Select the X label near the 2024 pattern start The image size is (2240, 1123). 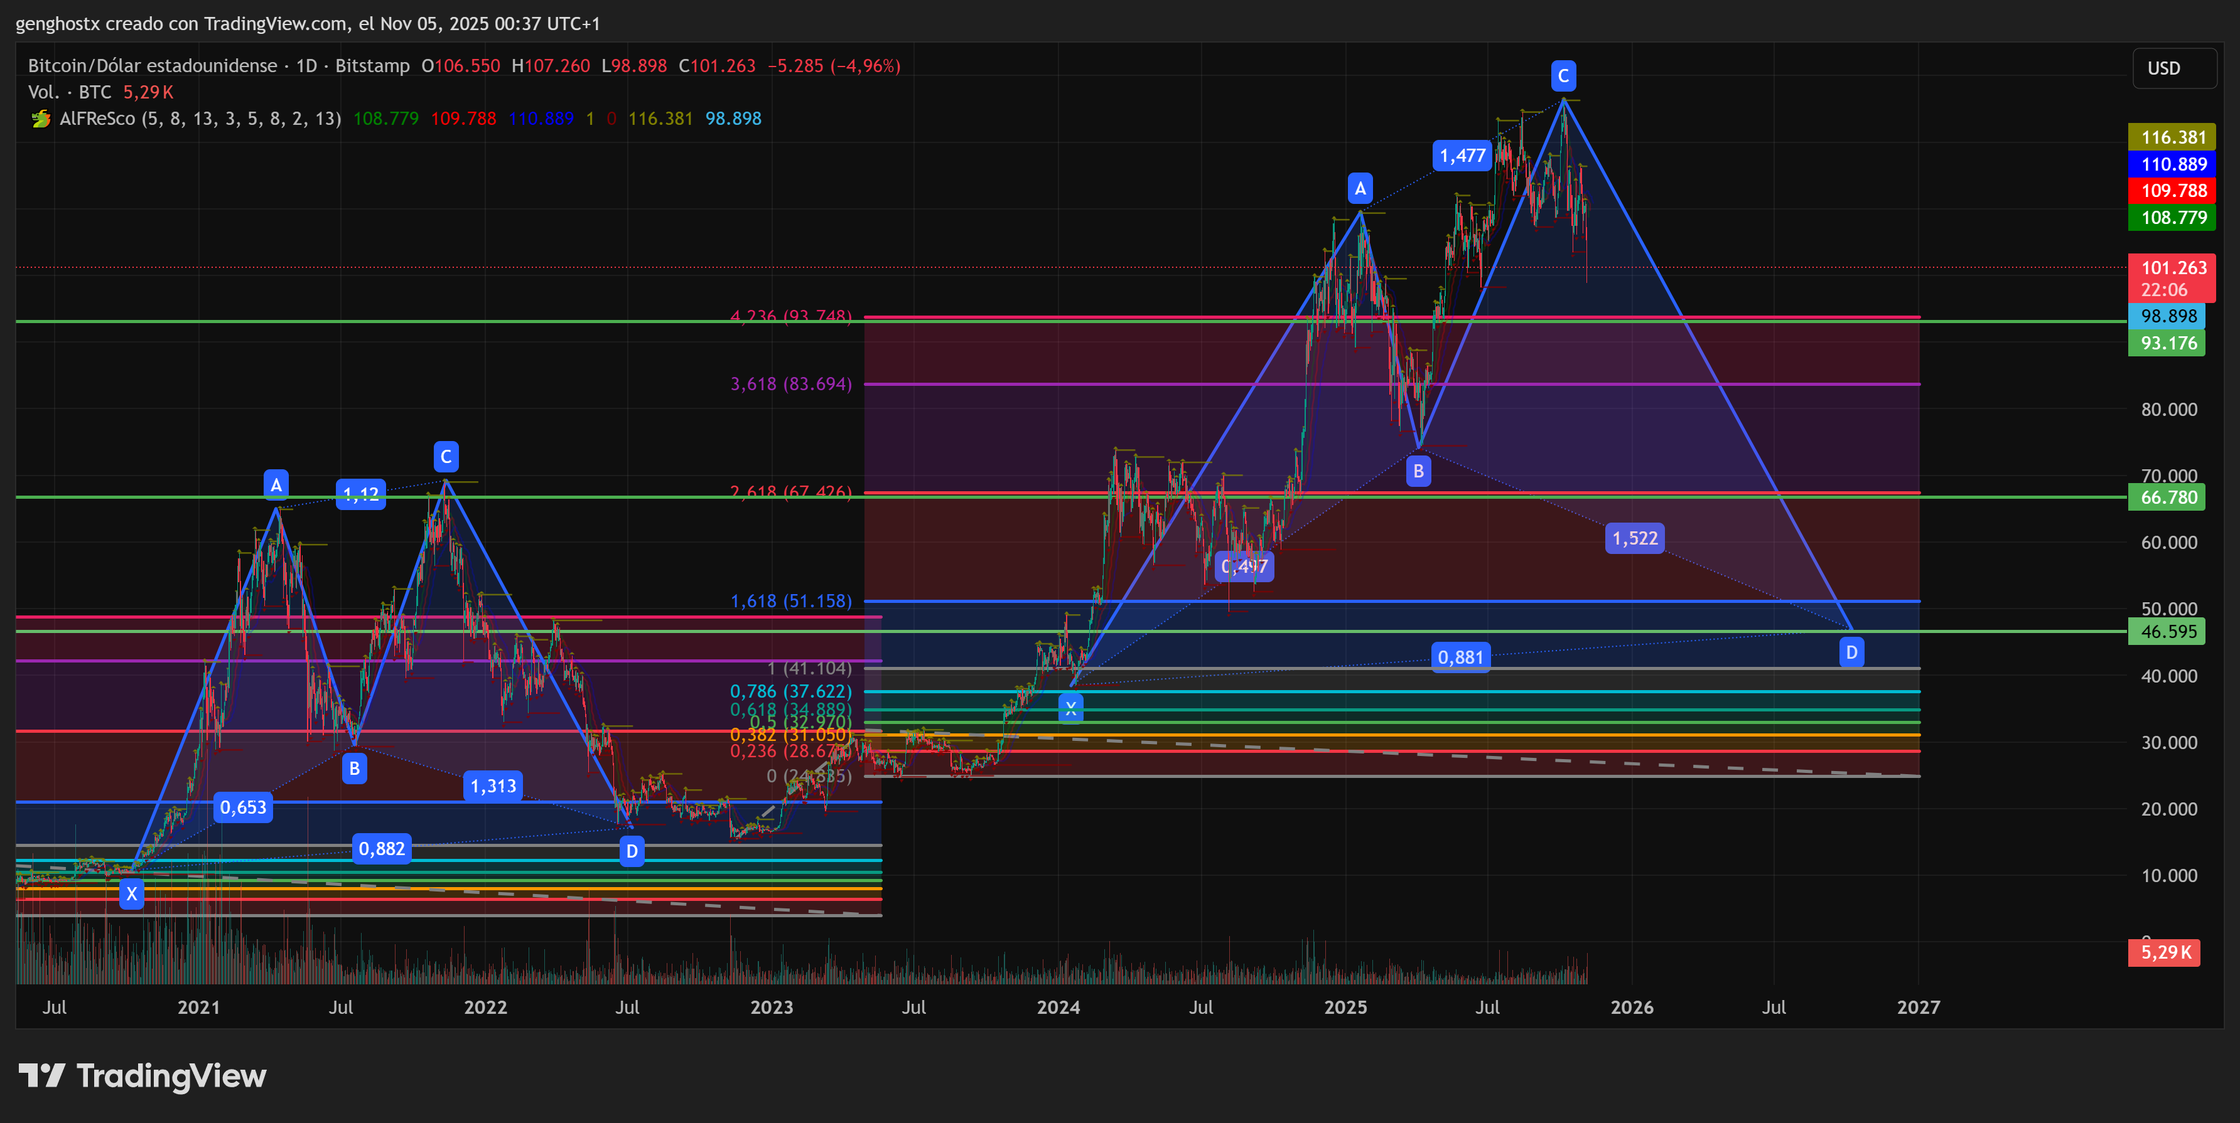point(1071,708)
